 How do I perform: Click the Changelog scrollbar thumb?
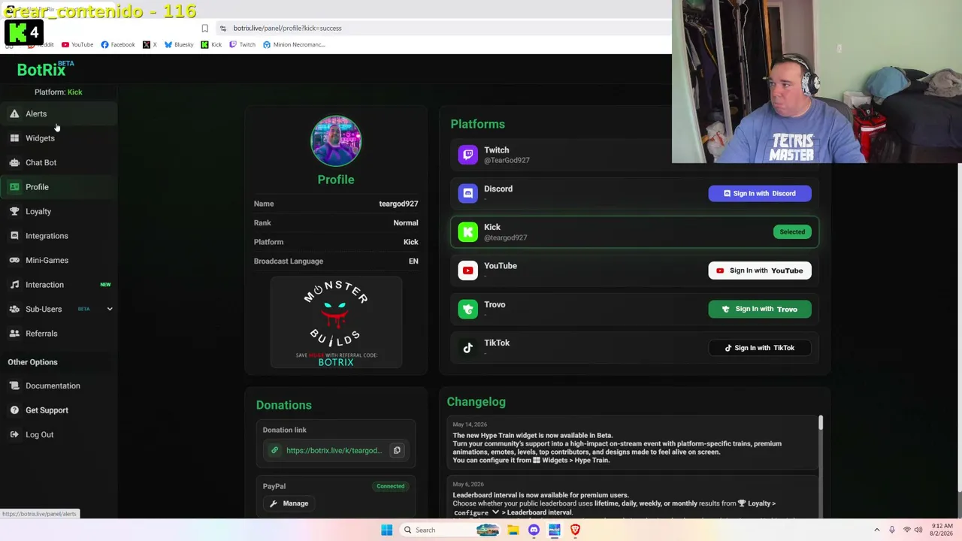pyautogui.click(x=820, y=422)
